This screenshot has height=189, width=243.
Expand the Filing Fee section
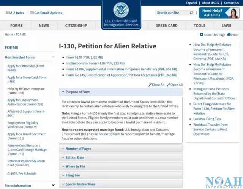[121, 175]
